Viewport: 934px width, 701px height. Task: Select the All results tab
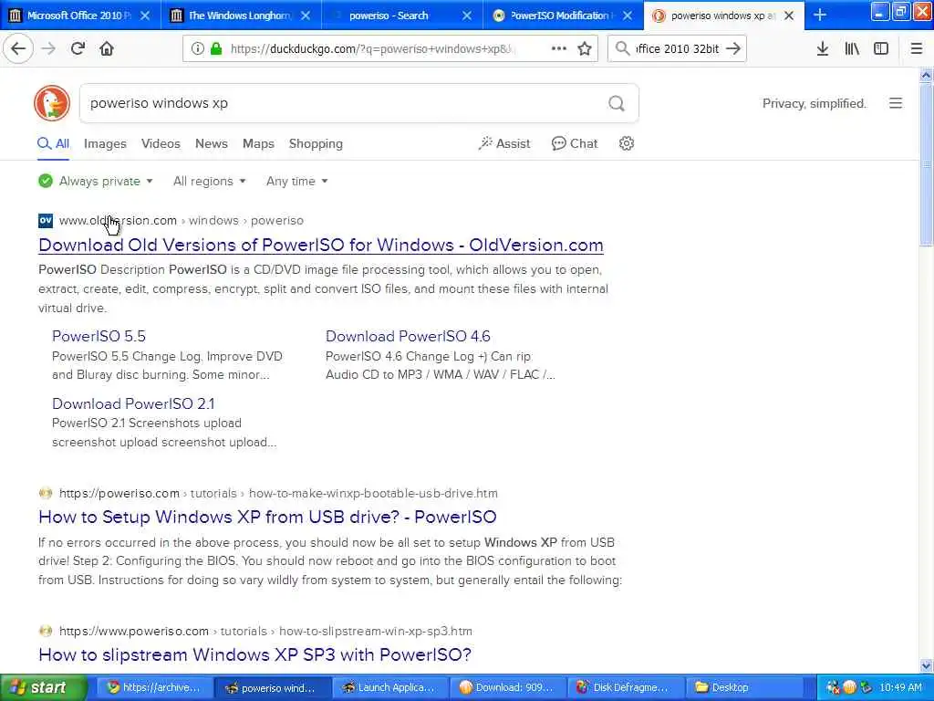click(x=54, y=143)
